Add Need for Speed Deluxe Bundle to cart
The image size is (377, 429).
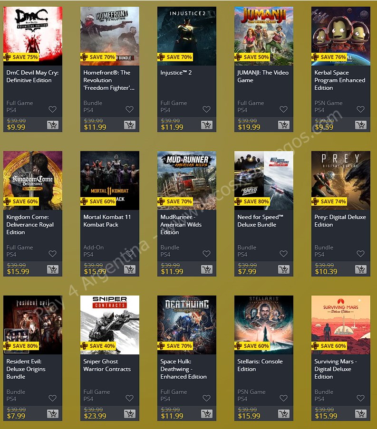click(284, 269)
